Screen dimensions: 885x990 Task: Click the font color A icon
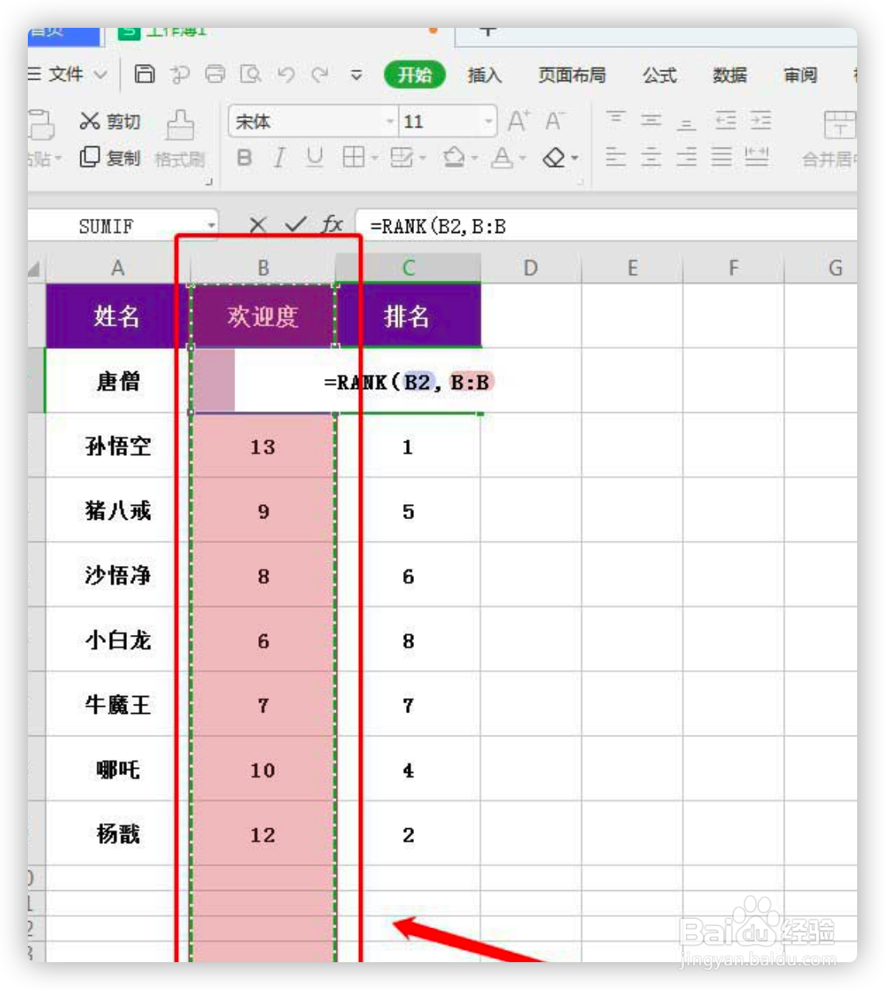pyautogui.click(x=503, y=158)
